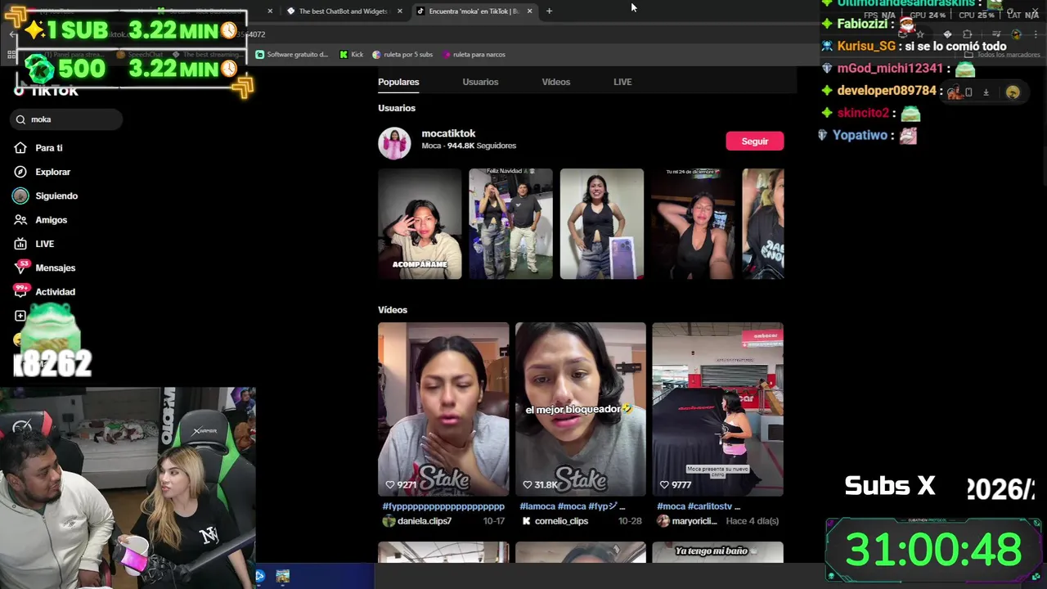Open daniela.clips7 profile link
This screenshot has width=1047, height=589.
click(424, 521)
